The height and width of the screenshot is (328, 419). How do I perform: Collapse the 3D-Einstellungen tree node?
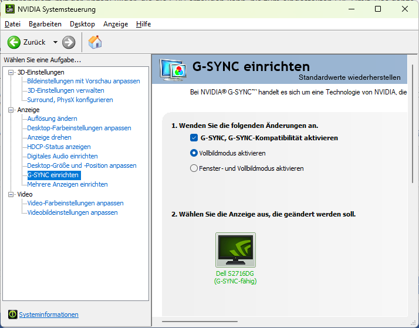pos(11,72)
